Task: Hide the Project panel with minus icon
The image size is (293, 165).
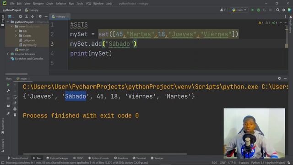Action: (46, 16)
